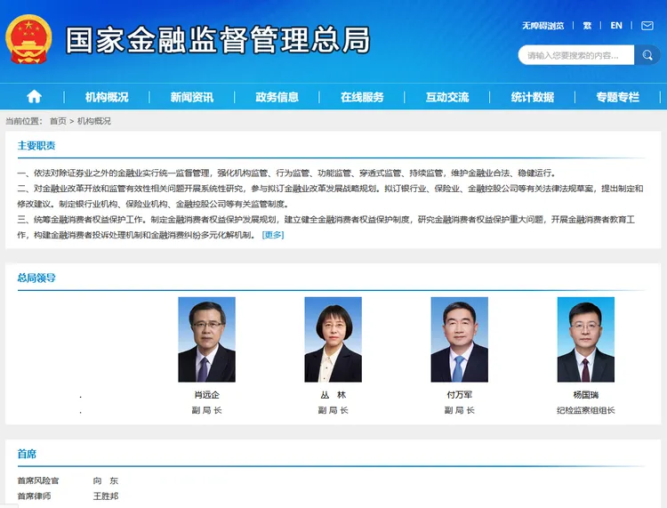Open the 专题专栏 menu

[617, 97]
